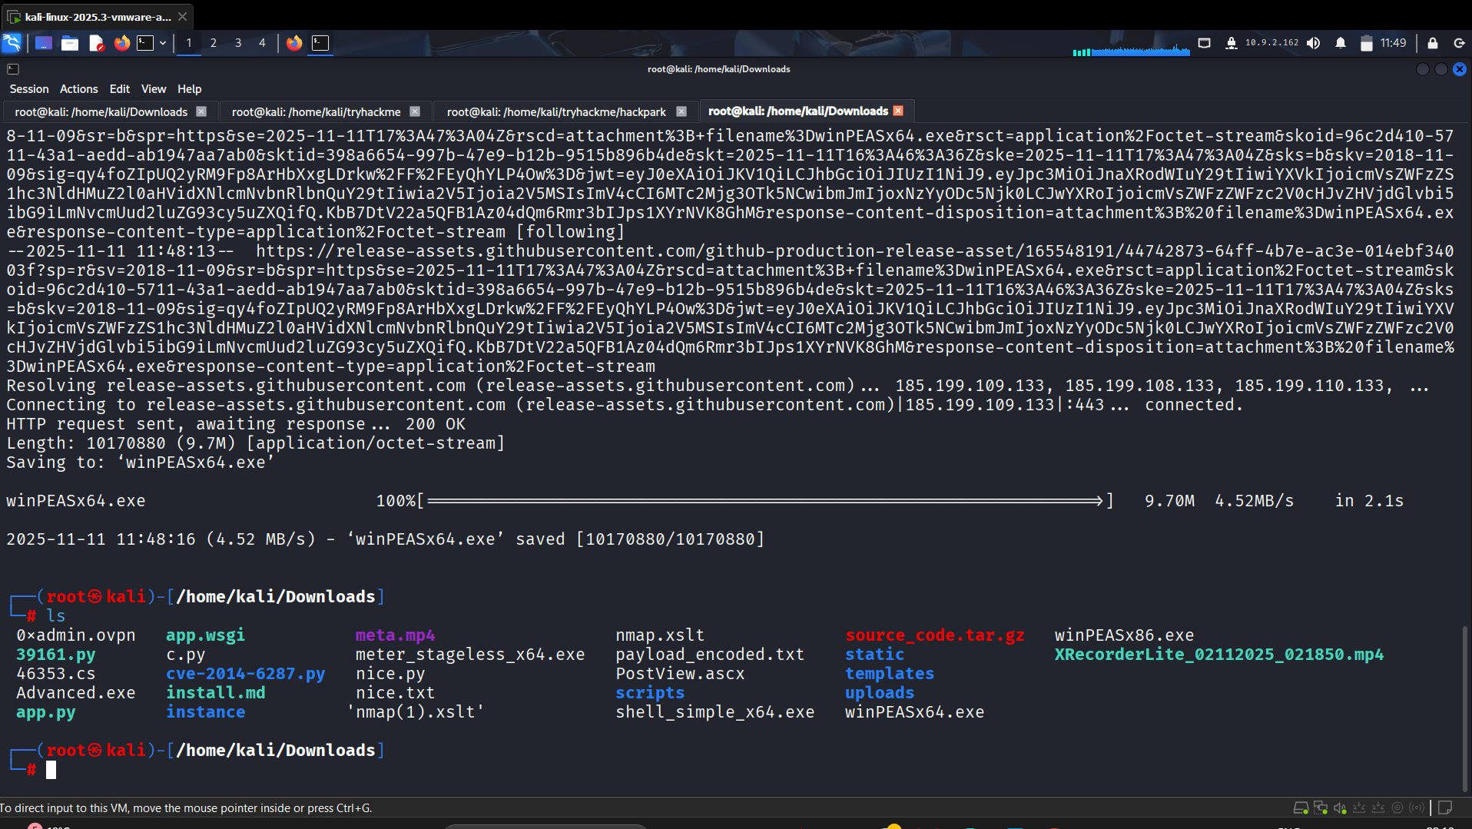Switch to workspace 3
The image size is (1472, 829).
point(238,43)
